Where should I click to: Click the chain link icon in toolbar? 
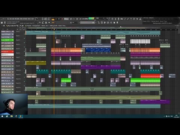(x=128, y=19)
